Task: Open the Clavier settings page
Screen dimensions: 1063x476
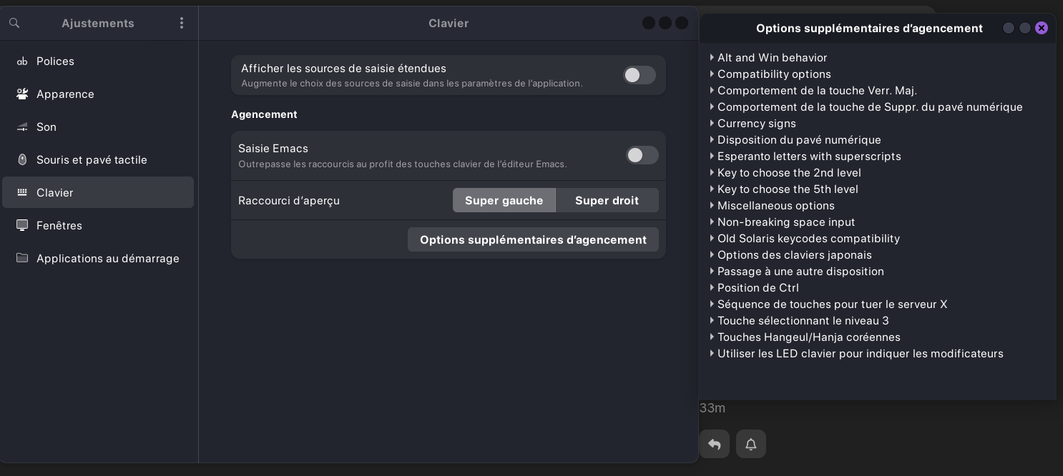Action: click(x=98, y=192)
